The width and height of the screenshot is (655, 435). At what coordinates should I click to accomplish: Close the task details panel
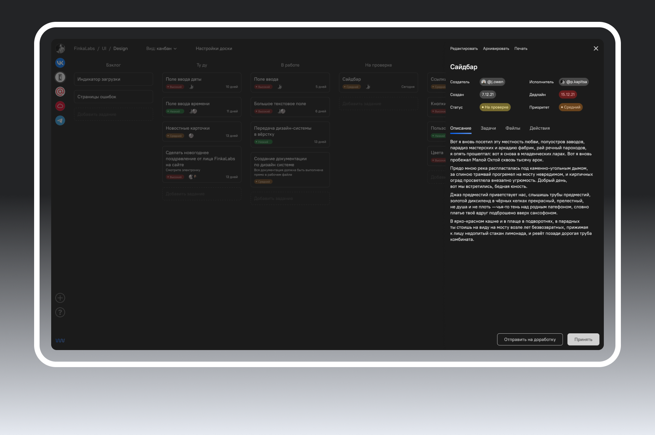pos(596,48)
